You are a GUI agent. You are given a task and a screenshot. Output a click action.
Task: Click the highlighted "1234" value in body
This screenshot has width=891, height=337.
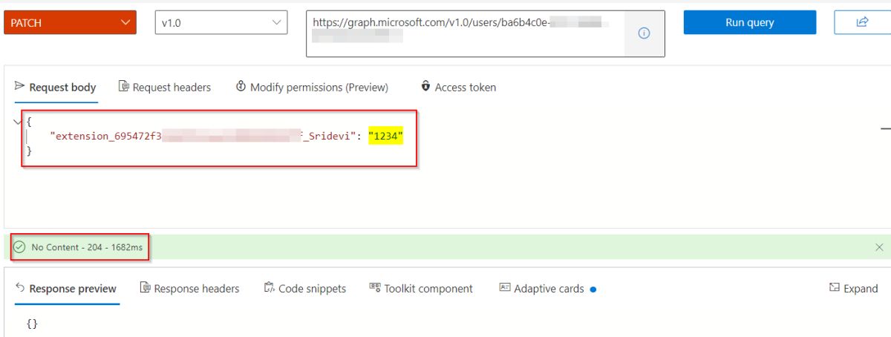(x=385, y=136)
